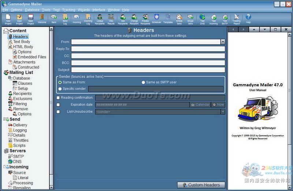Open the File menu
The height and width of the screenshot is (191, 293).
point(5,10)
